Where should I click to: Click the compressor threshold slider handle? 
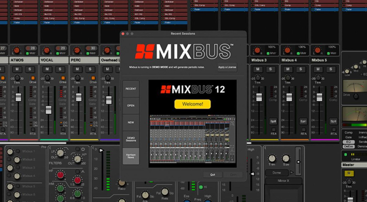pos(101,150)
